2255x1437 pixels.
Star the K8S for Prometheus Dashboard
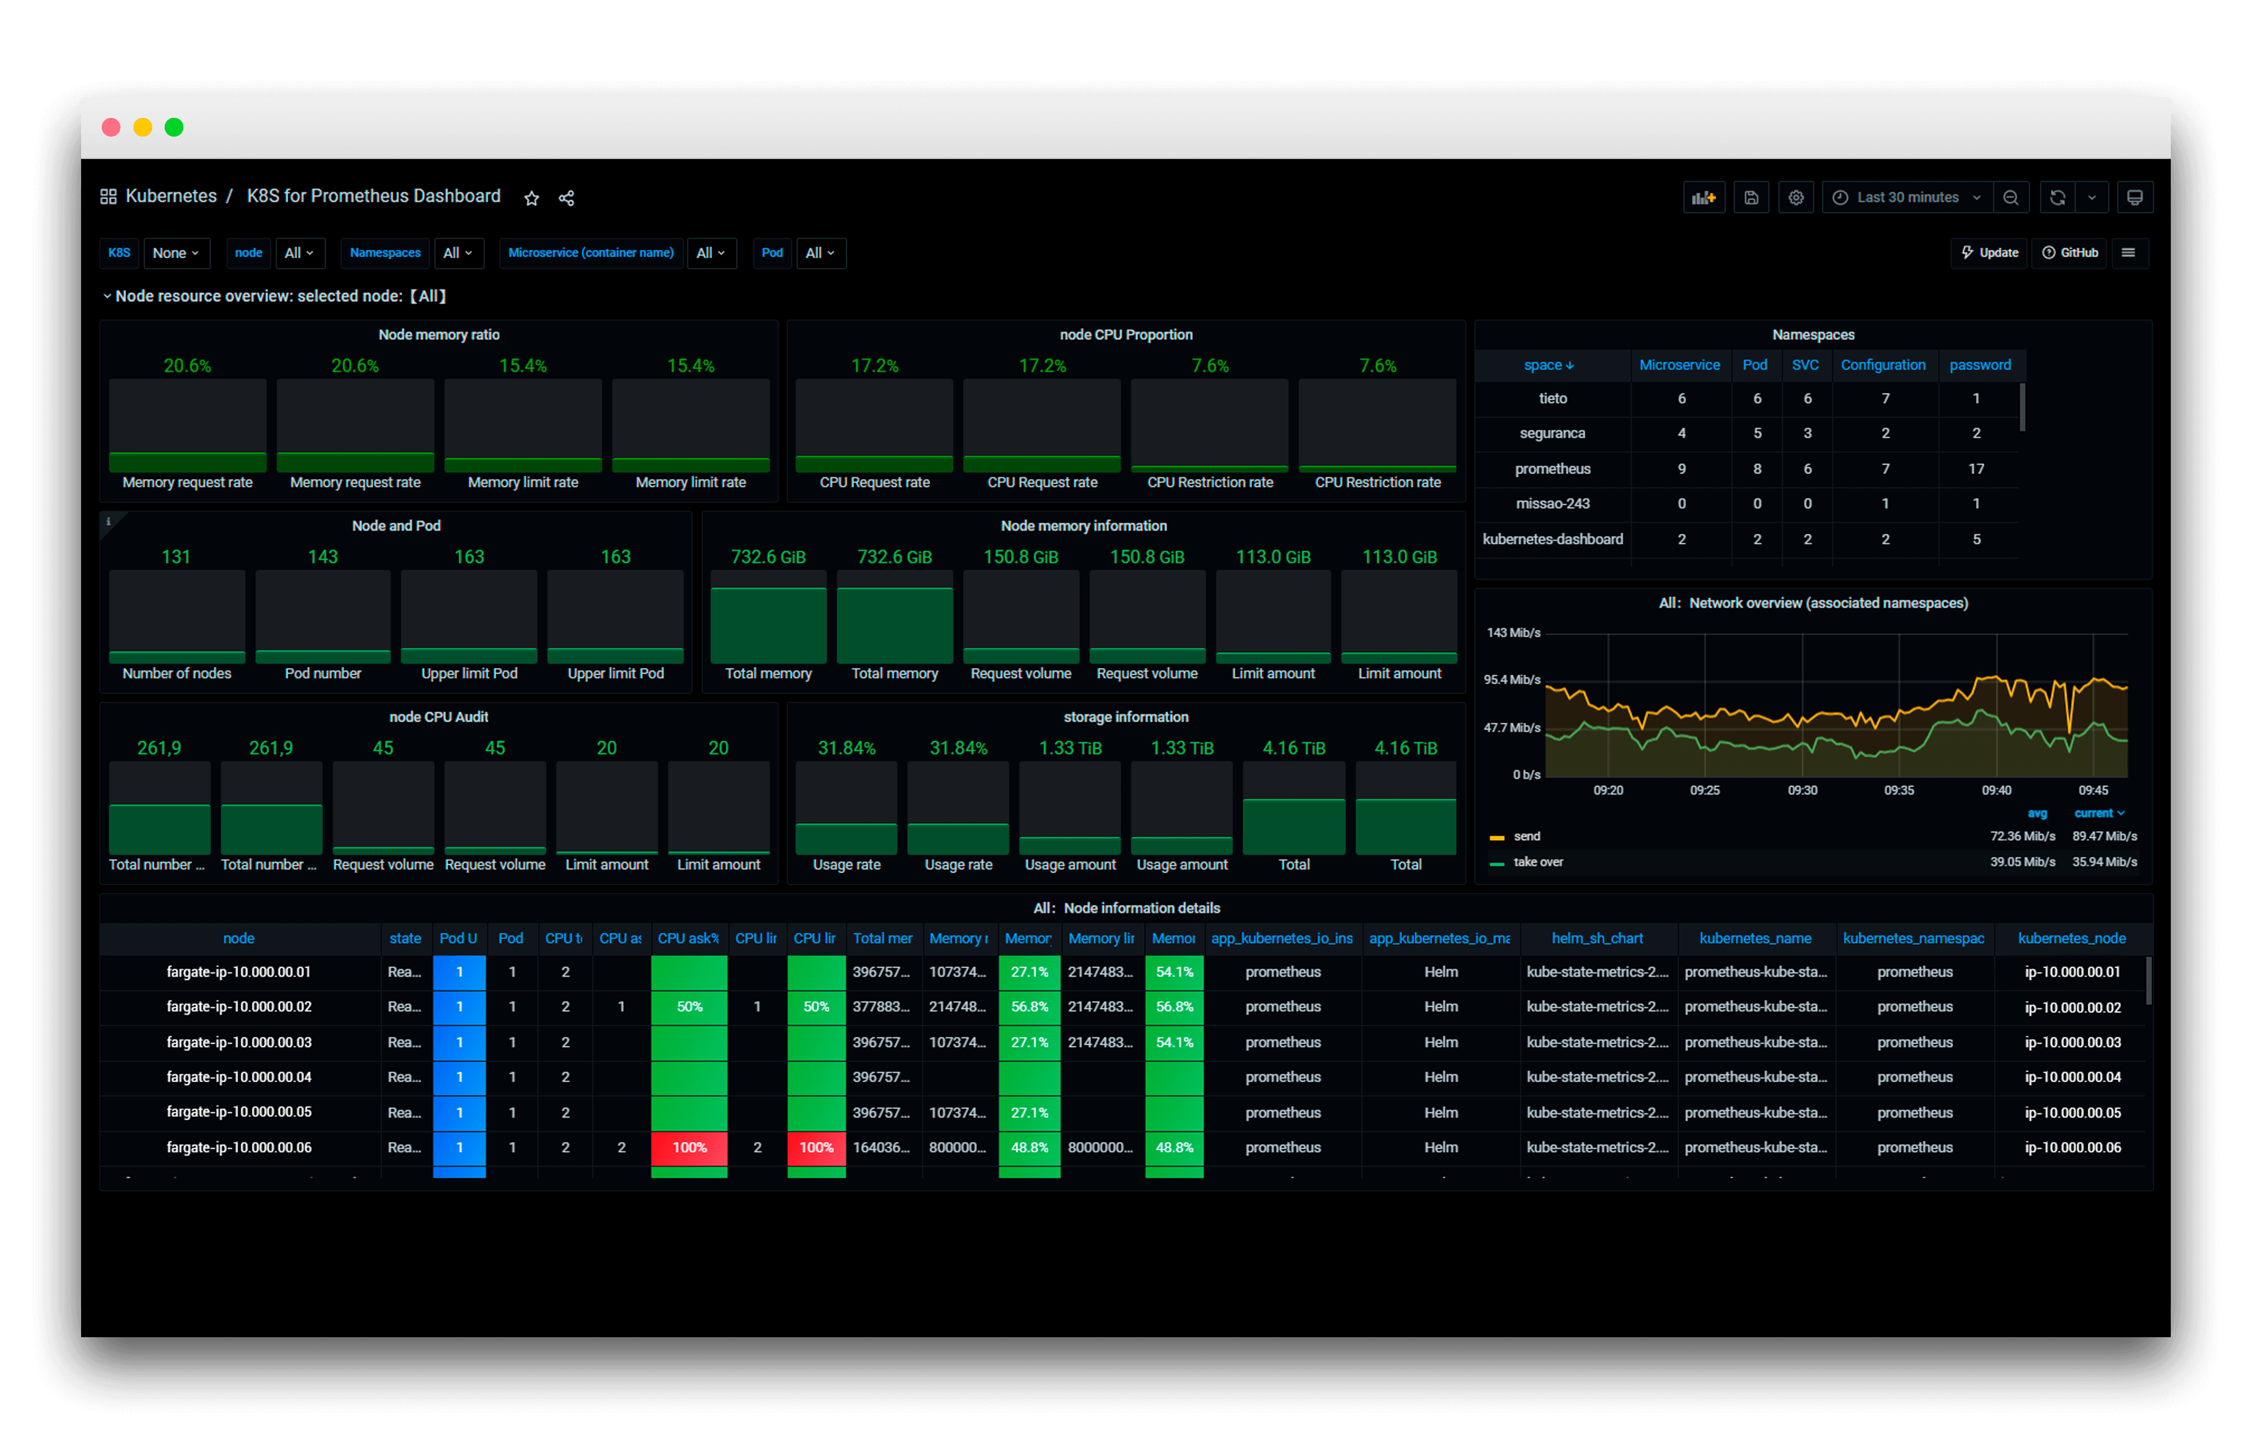(531, 198)
